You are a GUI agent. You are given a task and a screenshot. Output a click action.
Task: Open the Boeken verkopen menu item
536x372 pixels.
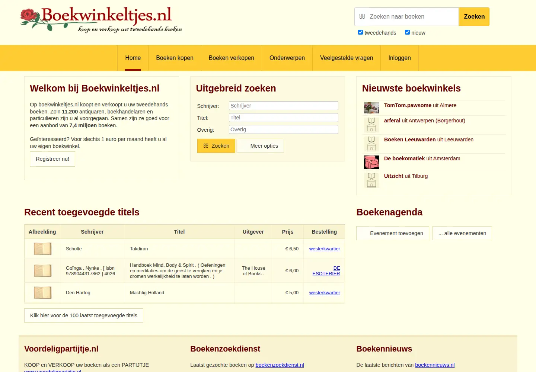(x=232, y=58)
